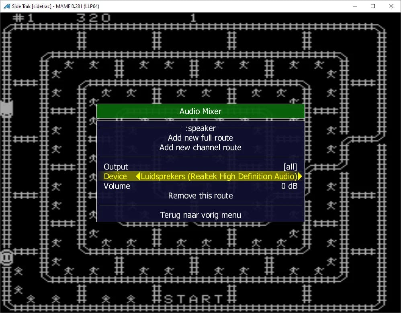The image size is (401, 313).
Task: Click Terug naar vorig menu
Action: (200, 215)
